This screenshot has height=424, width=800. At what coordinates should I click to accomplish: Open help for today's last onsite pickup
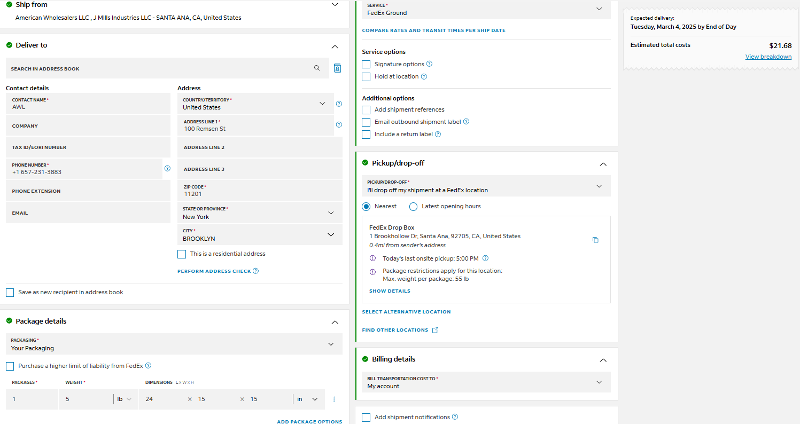[485, 258]
